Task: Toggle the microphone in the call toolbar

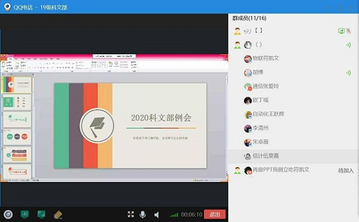Action: click(x=142, y=214)
